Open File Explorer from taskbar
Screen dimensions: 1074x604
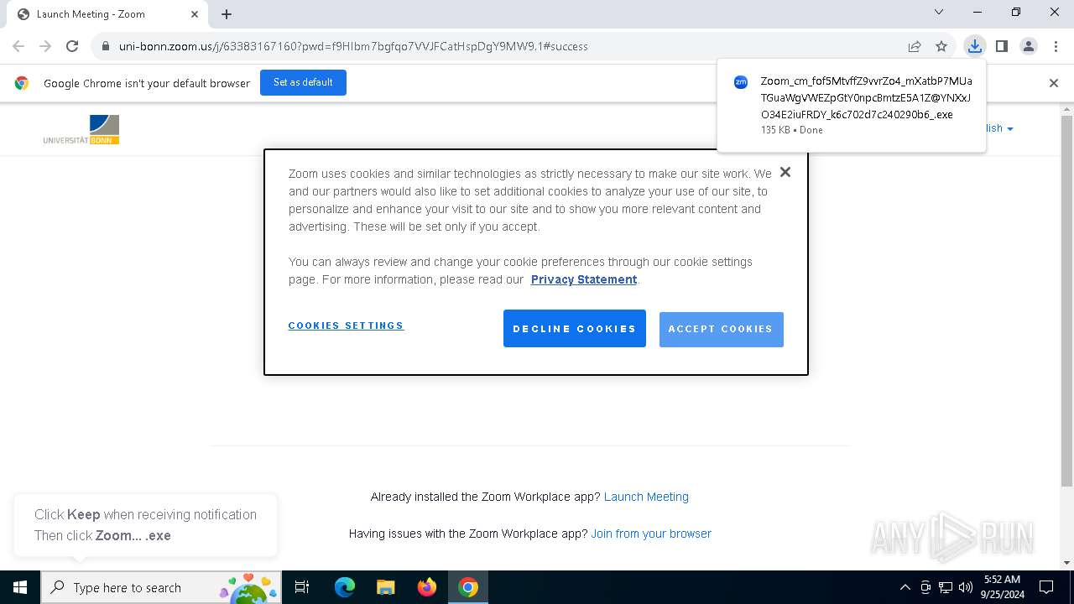[386, 587]
